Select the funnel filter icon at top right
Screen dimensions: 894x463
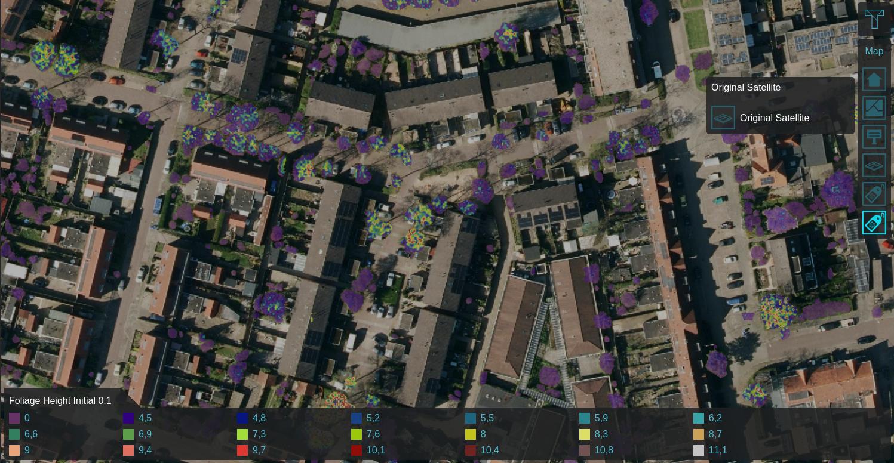click(x=874, y=18)
